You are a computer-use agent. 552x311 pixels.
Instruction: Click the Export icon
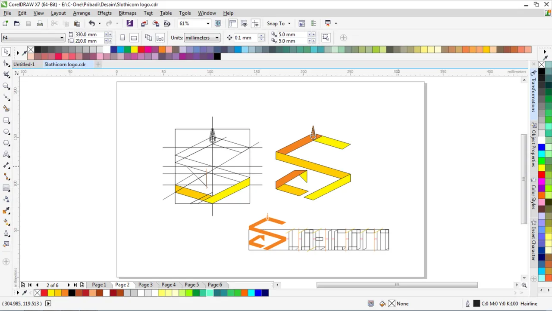[x=156, y=23]
